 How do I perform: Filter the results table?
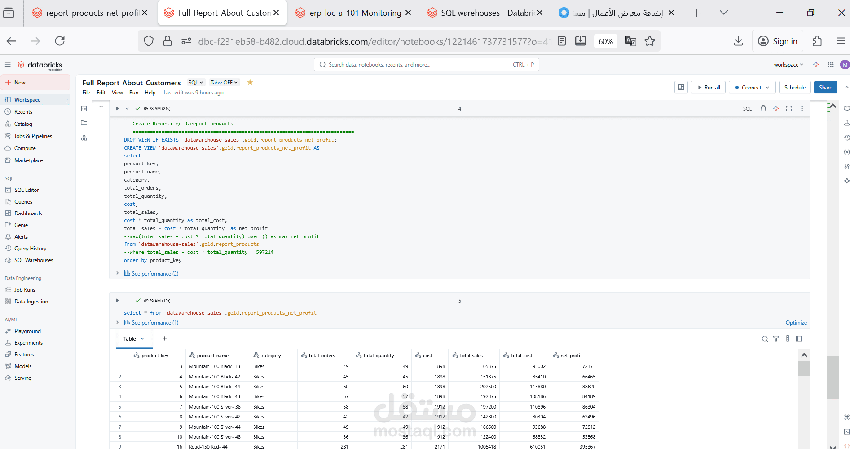(776, 339)
